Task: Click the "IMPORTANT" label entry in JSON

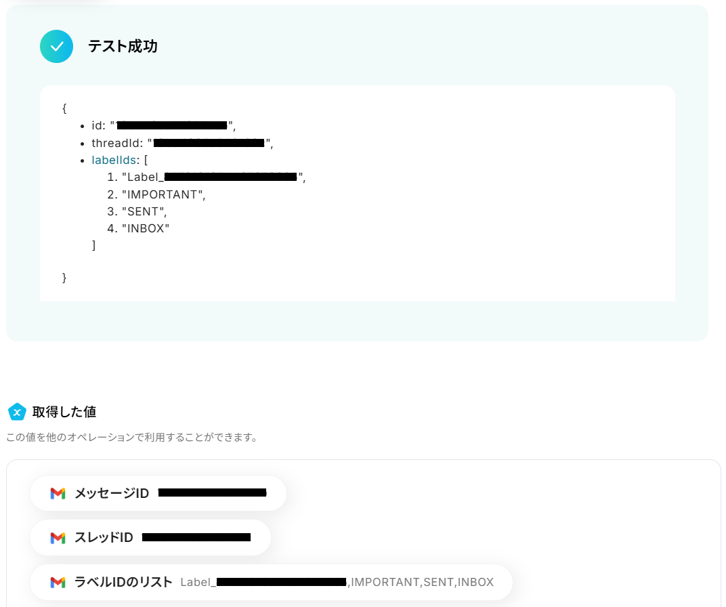Action: (163, 194)
